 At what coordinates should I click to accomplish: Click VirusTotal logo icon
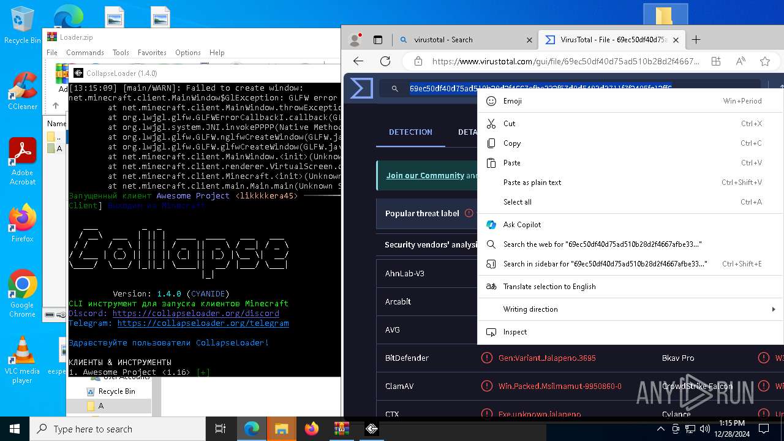coord(361,89)
